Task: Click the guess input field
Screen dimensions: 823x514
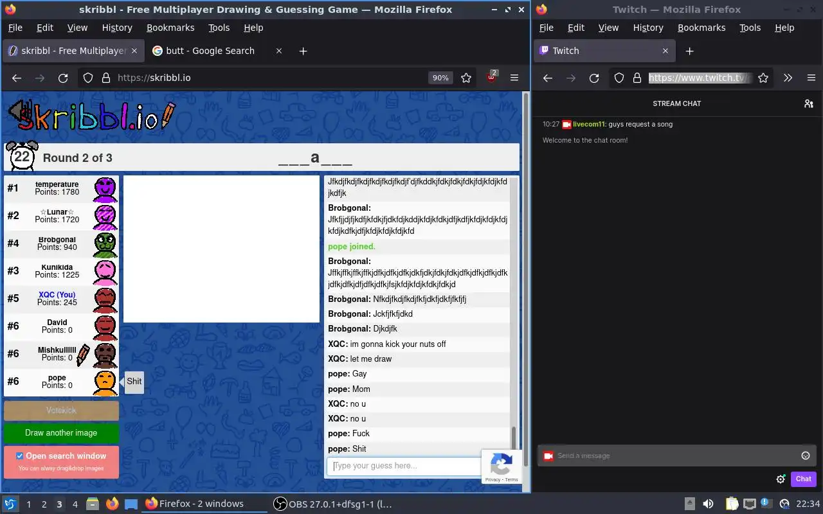Action: coord(404,466)
